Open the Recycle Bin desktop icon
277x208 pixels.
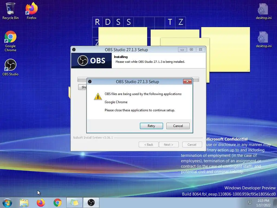click(x=10, y=11)
